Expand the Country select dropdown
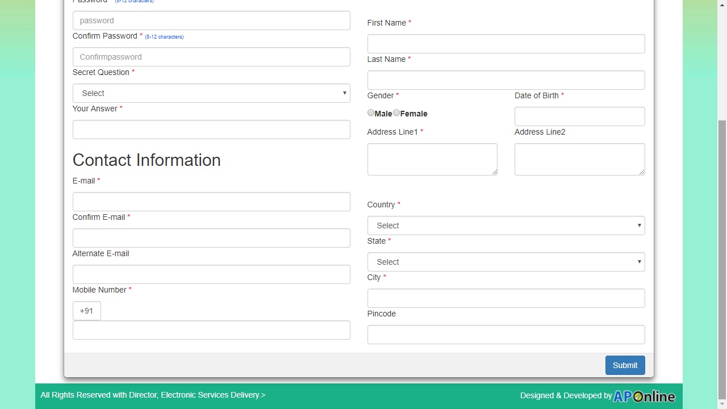The image size is (727, 409). [505, 226]
